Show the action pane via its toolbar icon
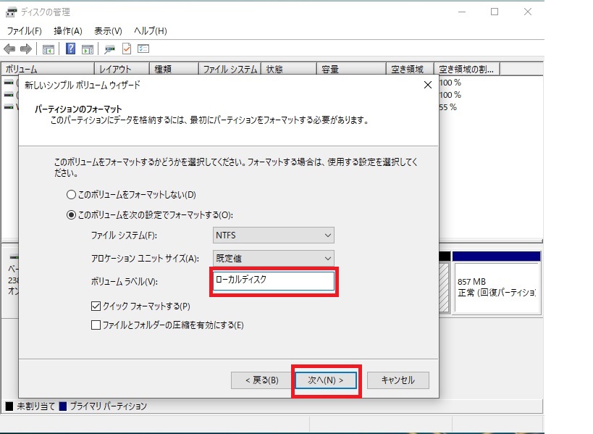 click(x=88, y=49)
